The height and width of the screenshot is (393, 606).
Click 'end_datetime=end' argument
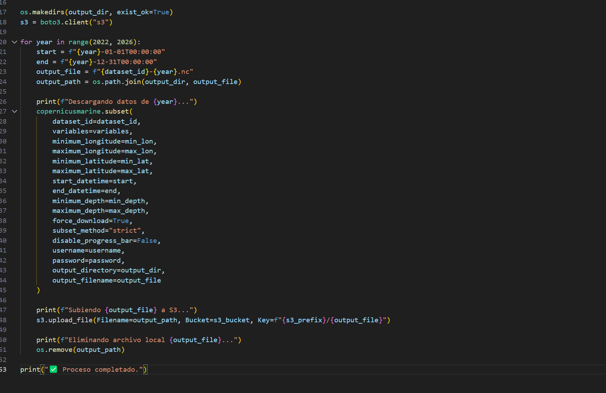point(85,191)
